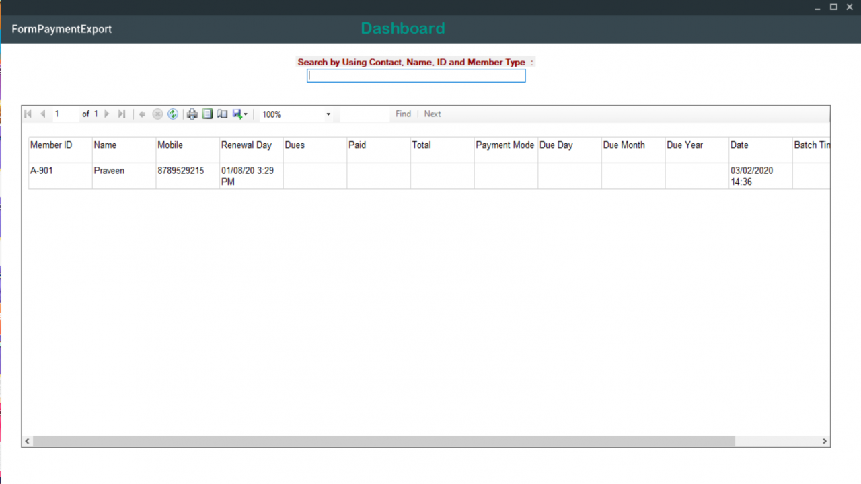Click date cell 03/02/2020 14:36
This screenshot has width=861, height=484.
click(x=761, y=175)
